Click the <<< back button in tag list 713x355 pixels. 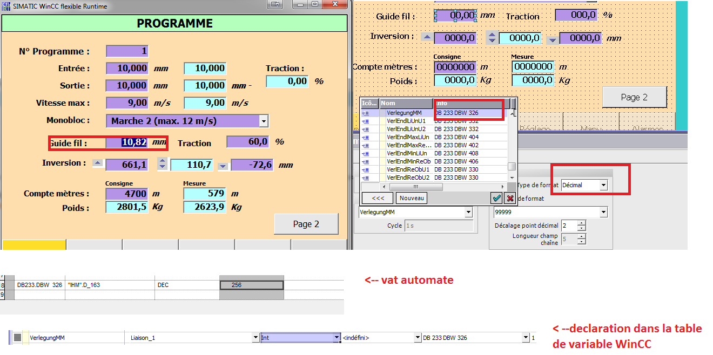(x=376, y=198)
